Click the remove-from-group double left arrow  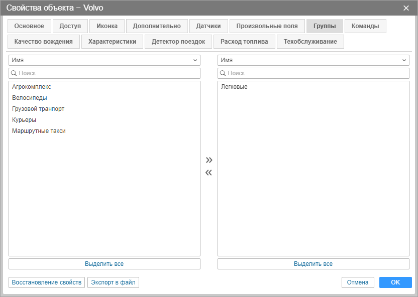point(209,173)
